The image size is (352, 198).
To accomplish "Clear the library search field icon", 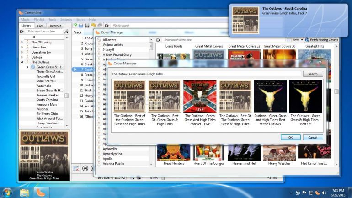I will click(x=22, y=32).
